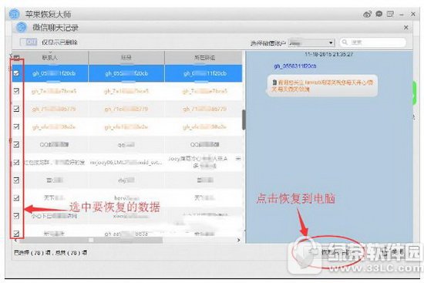This screenshot has width=424, height=283.
Task: Select the 红包接龙群 contact cell
Action: tap(54, 163)
